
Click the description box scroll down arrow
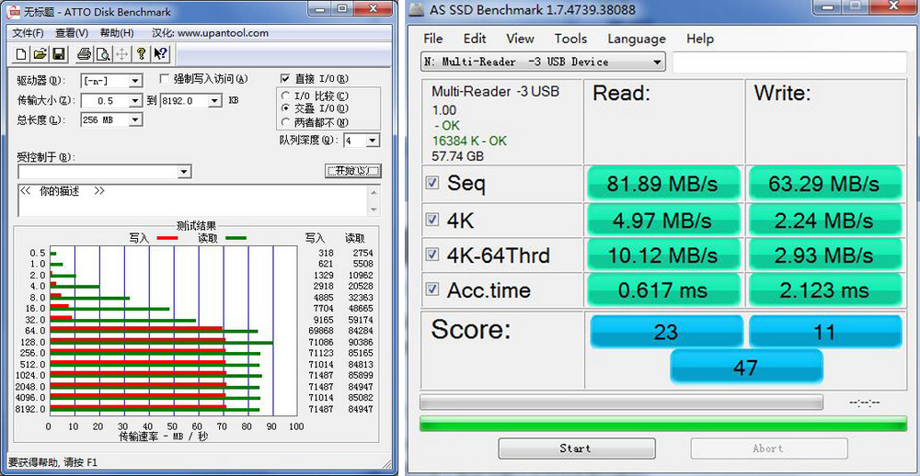pyautogui.click(x=374, y=210)
